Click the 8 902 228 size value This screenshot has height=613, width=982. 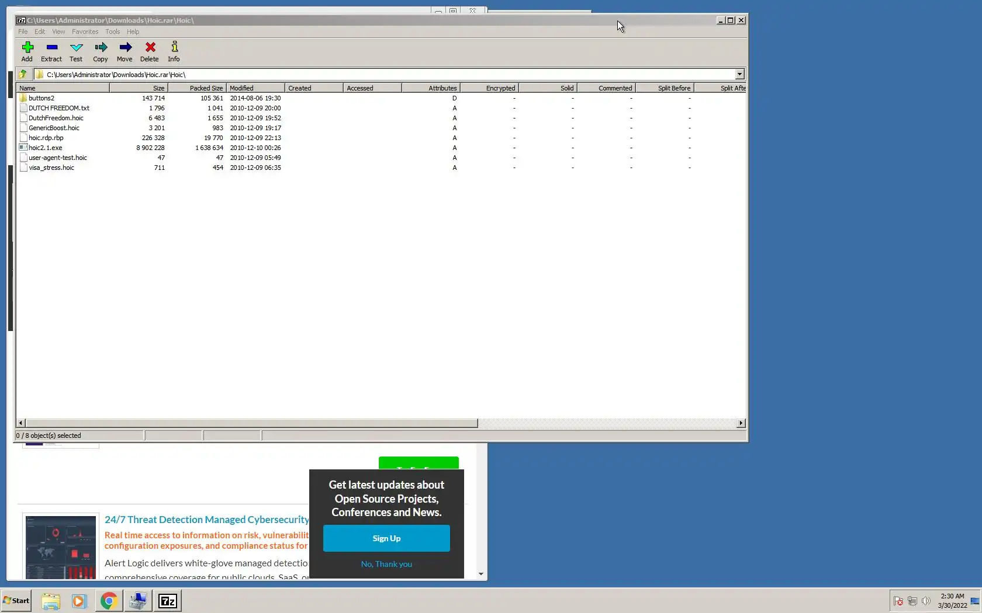click(x=150, y=148)
